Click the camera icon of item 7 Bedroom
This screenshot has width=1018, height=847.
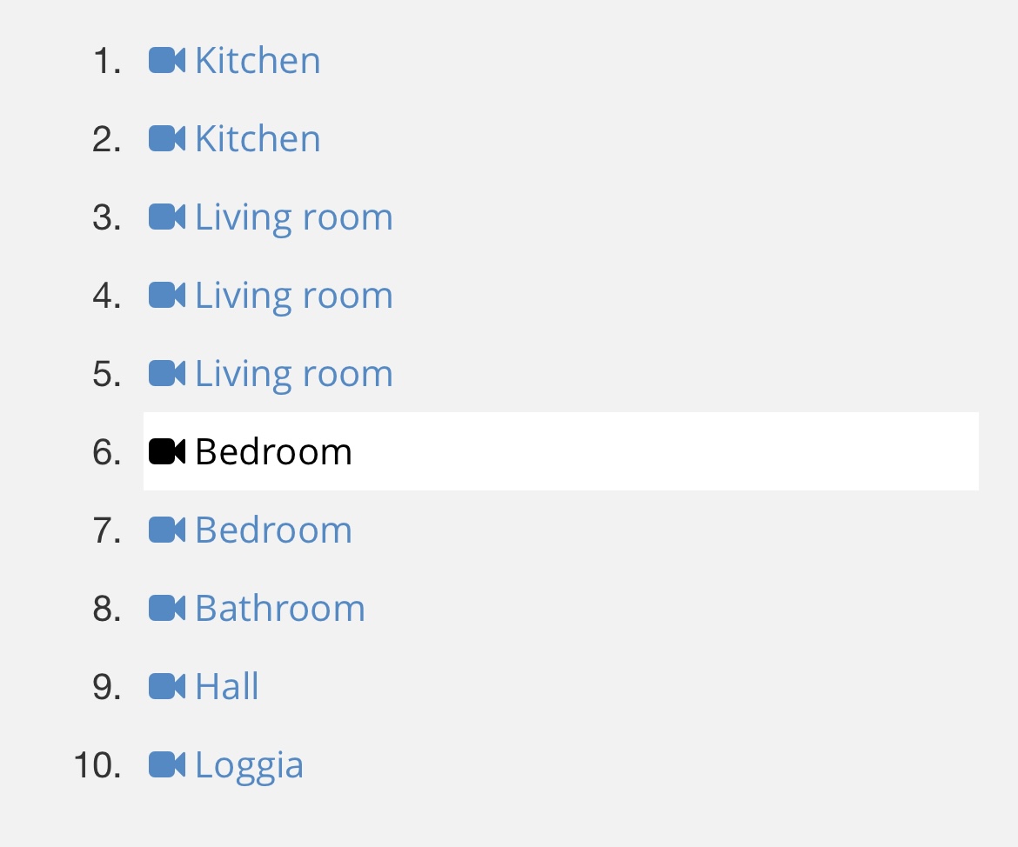pyautogui.click(x=167, y=530)
